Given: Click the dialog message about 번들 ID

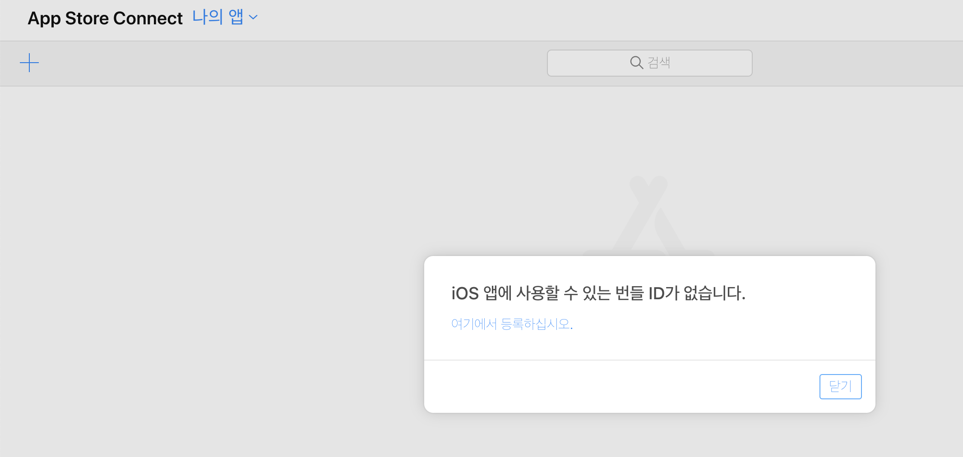Looking at the screenshot, I should coord(598,293).
